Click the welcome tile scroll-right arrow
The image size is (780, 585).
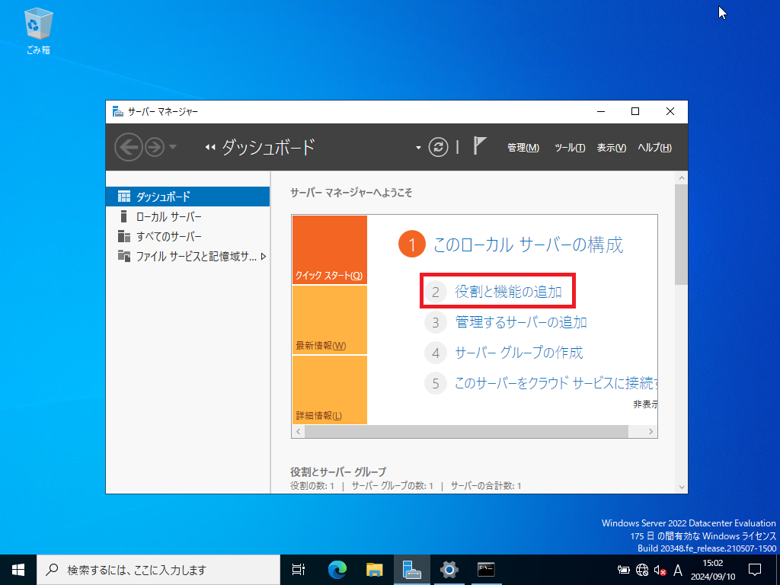(x=651, y=431)
